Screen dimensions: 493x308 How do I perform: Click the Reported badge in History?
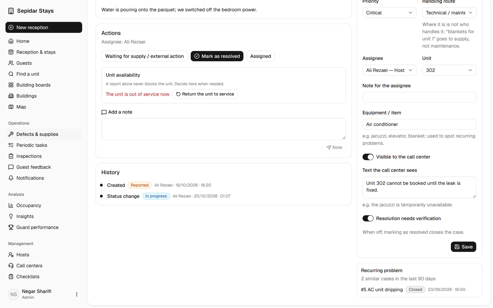point(140,185)
